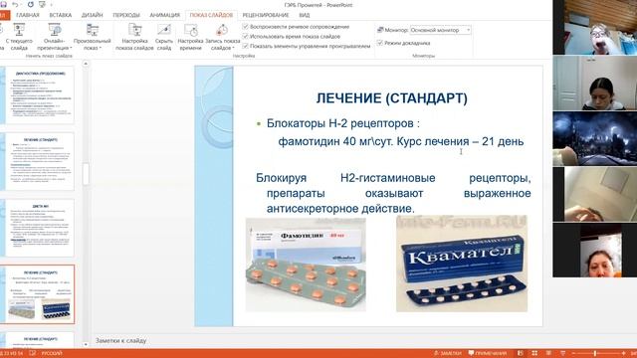Click the фамотидин 40 мг\сут text line
637x358 pixels.
(x=401, y=141)
